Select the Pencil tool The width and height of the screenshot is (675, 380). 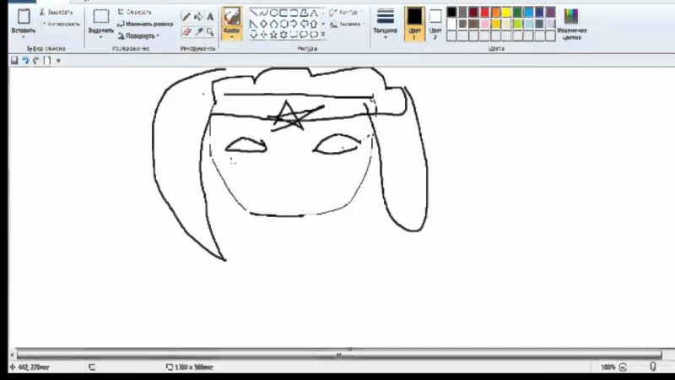(186, 17)
